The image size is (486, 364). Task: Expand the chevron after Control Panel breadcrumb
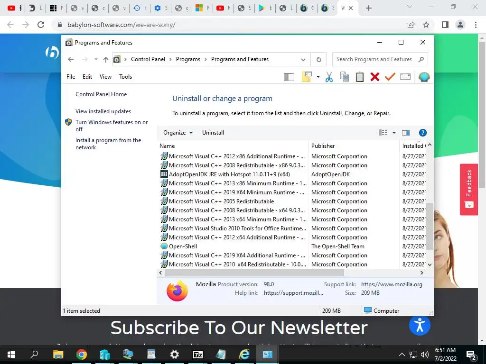170,59
